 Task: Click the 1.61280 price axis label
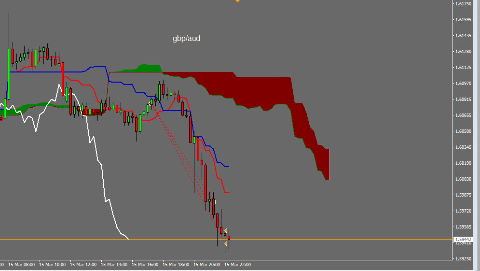(x=463, y=52)
